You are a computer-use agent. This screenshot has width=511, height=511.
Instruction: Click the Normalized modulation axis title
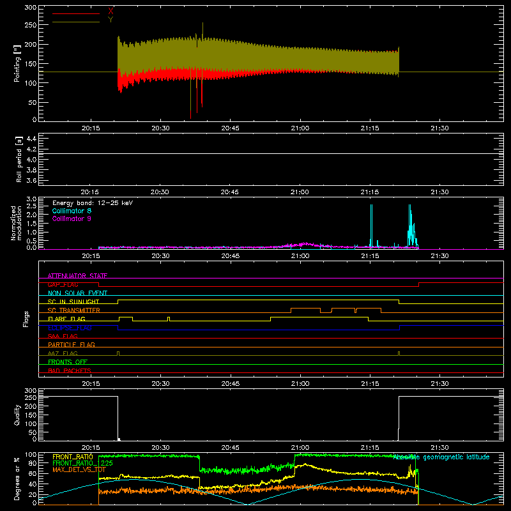pyautogui.click(x=17, y=223)
